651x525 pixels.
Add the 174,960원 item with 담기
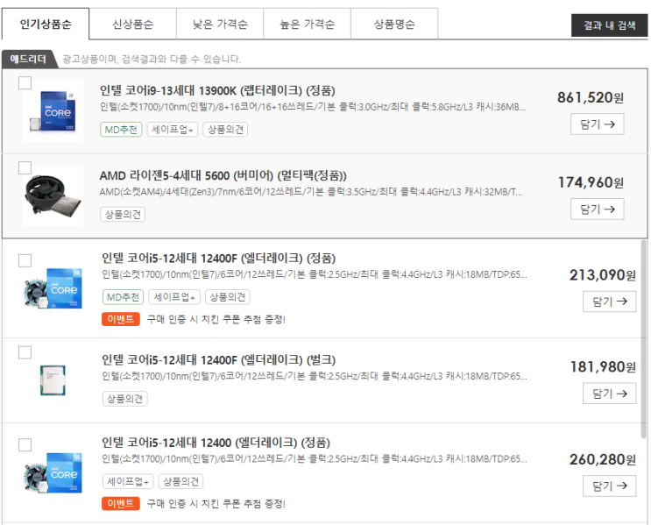tap(597, 209)
